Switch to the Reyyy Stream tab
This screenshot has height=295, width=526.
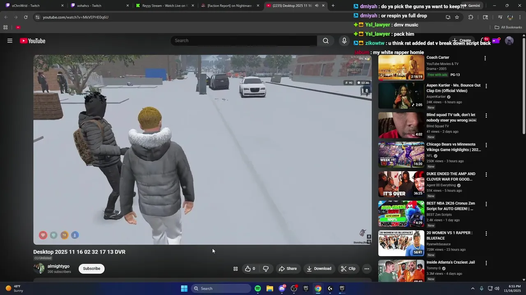[x=165, y=6]
